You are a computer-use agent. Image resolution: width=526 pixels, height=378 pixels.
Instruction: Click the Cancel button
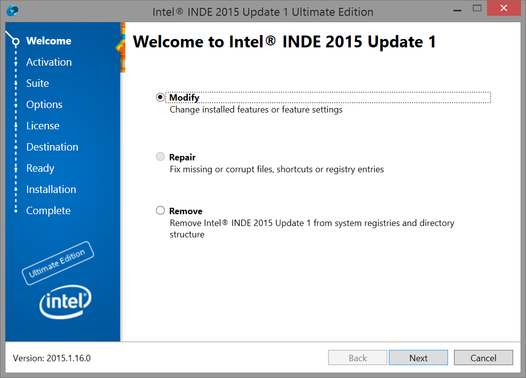[483, 358]
